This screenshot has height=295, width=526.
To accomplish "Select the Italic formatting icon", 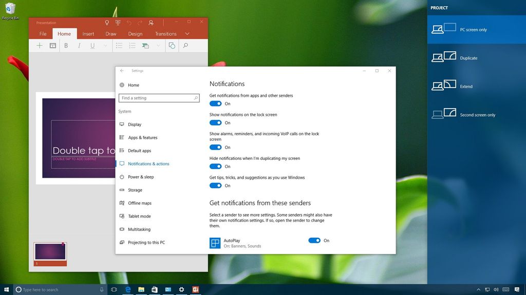I will 79,46.
